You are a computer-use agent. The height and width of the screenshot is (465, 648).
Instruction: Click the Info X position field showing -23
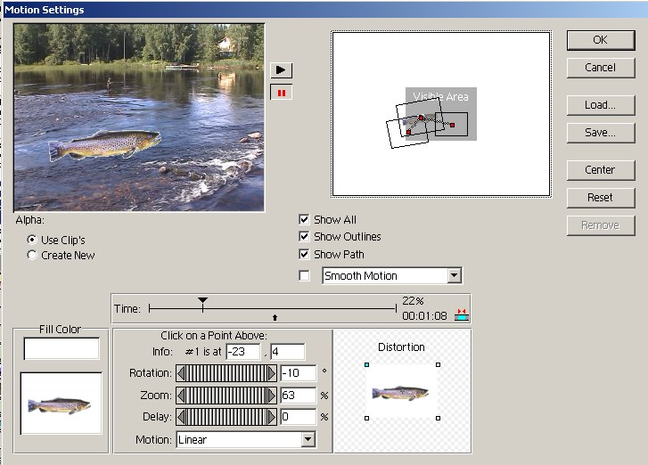pos(243,352)
